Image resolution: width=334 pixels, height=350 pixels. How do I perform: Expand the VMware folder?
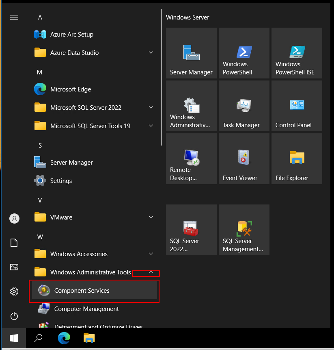tap(151, 217)
